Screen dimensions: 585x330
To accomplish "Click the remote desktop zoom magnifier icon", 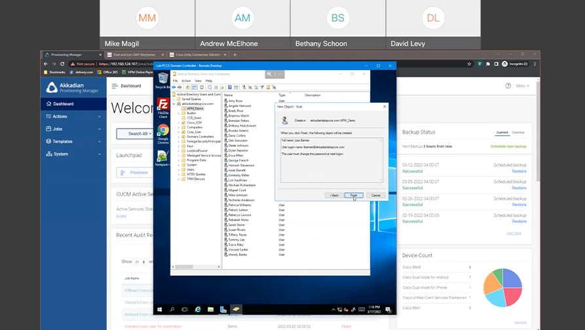I will tap(269, 74).
